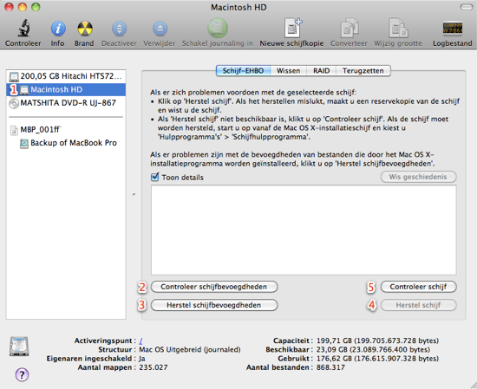
Task: Click the Brand burn icon
Action: tap(84, 29)
